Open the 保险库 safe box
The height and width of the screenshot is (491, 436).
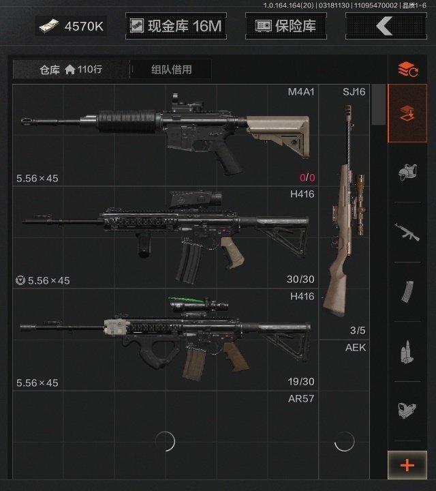[x=286, y=26]
